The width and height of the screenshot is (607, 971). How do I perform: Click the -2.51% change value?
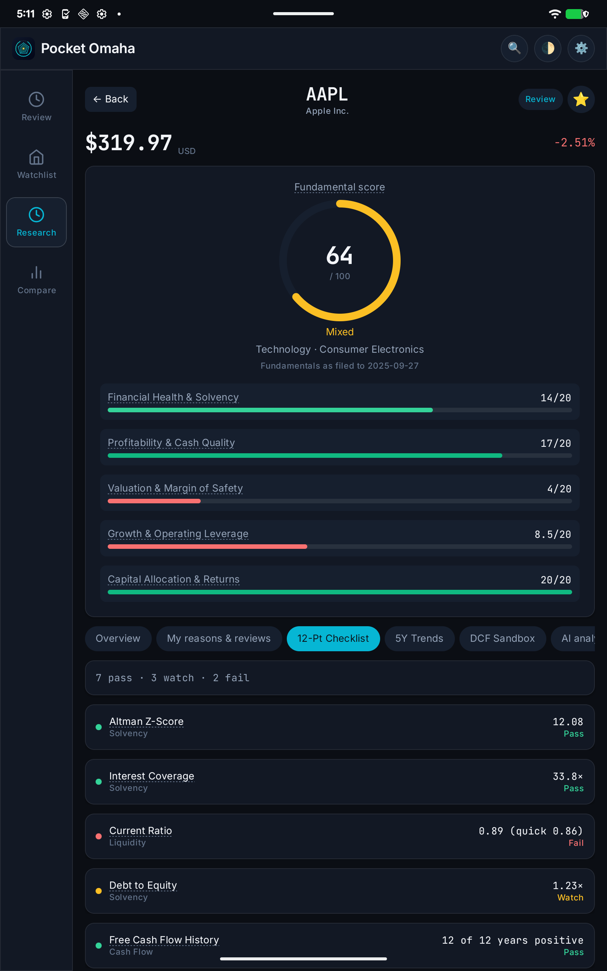[574, 143]
